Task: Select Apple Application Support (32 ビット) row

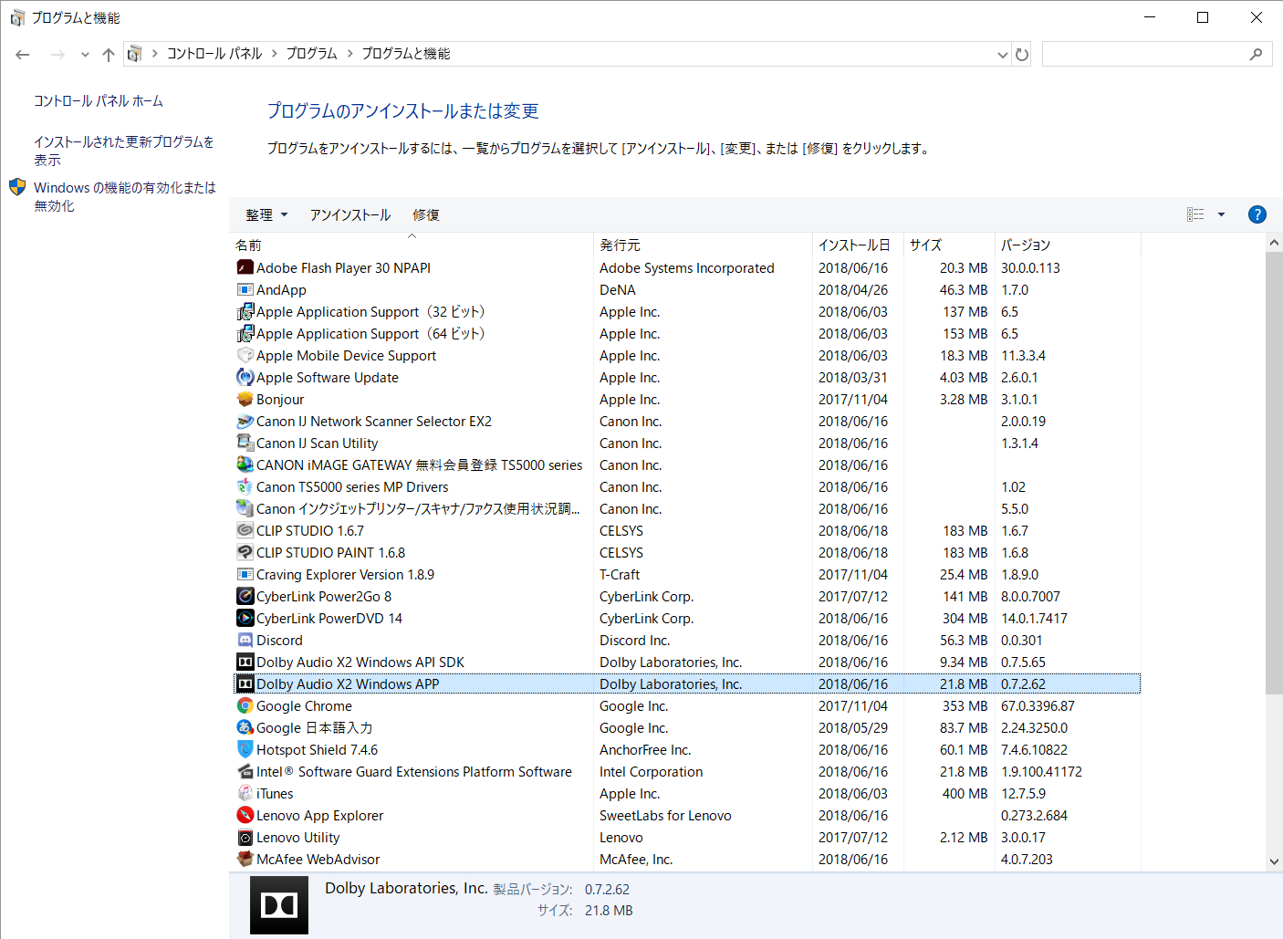Action: [x=687, y=311]
